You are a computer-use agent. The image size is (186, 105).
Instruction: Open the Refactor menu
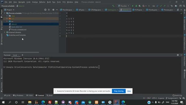42,2
